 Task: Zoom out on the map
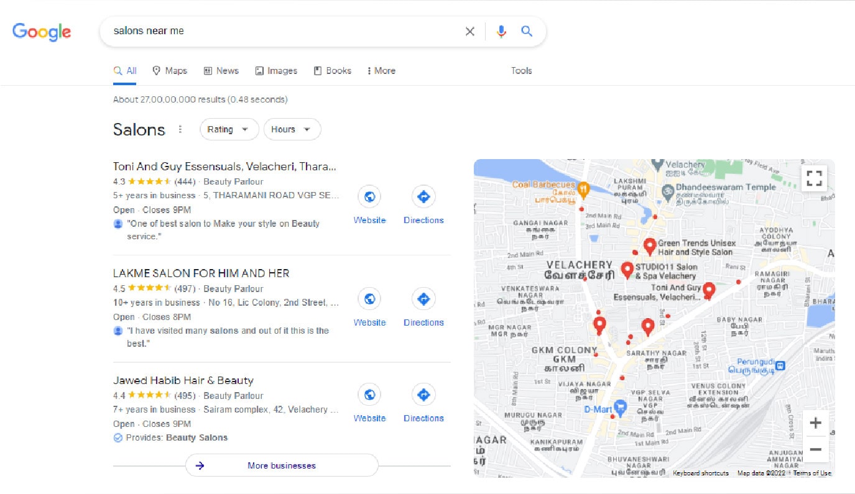pos(815,449)
